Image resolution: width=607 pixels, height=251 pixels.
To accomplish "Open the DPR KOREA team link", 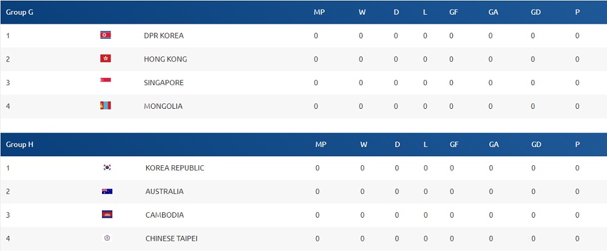I will click(x=164, y=35).
